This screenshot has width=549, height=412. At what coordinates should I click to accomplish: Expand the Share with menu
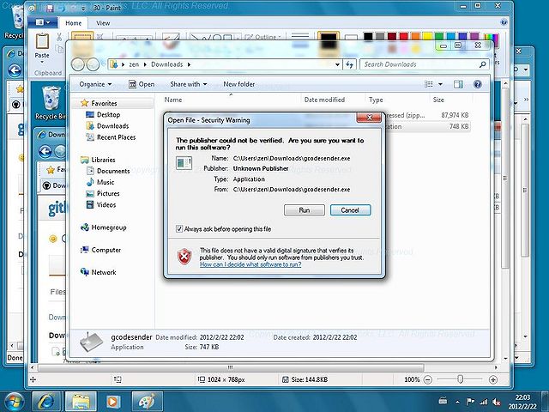point(189,84)
